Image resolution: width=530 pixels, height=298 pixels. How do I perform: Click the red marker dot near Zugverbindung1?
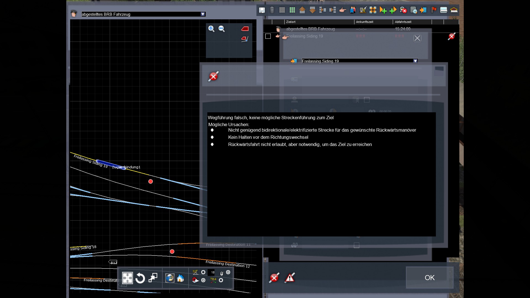[x=150, y=181]
